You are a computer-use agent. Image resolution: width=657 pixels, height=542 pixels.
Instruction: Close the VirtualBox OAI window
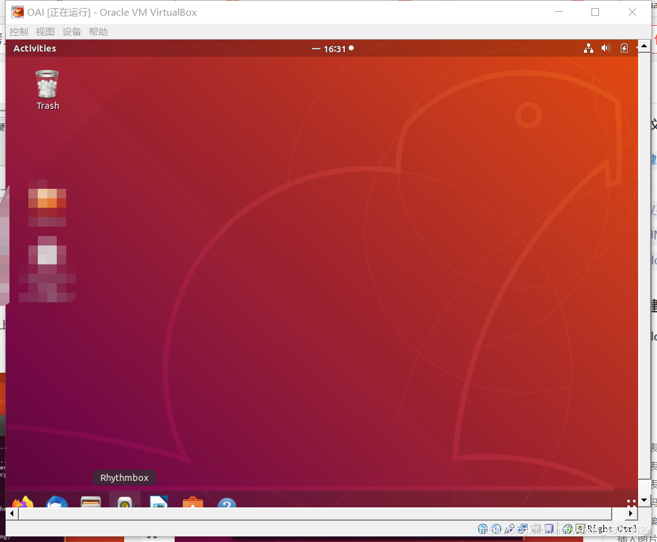click(632, 12)
